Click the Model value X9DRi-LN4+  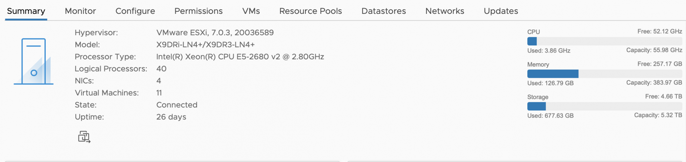click(205, 44)
